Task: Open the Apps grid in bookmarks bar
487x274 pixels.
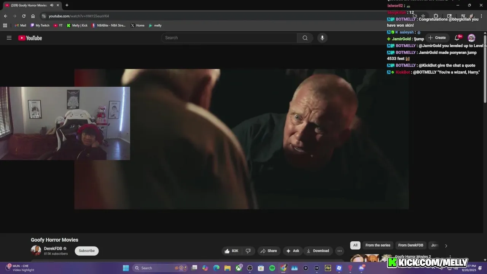Action: (x=5, y=25)
